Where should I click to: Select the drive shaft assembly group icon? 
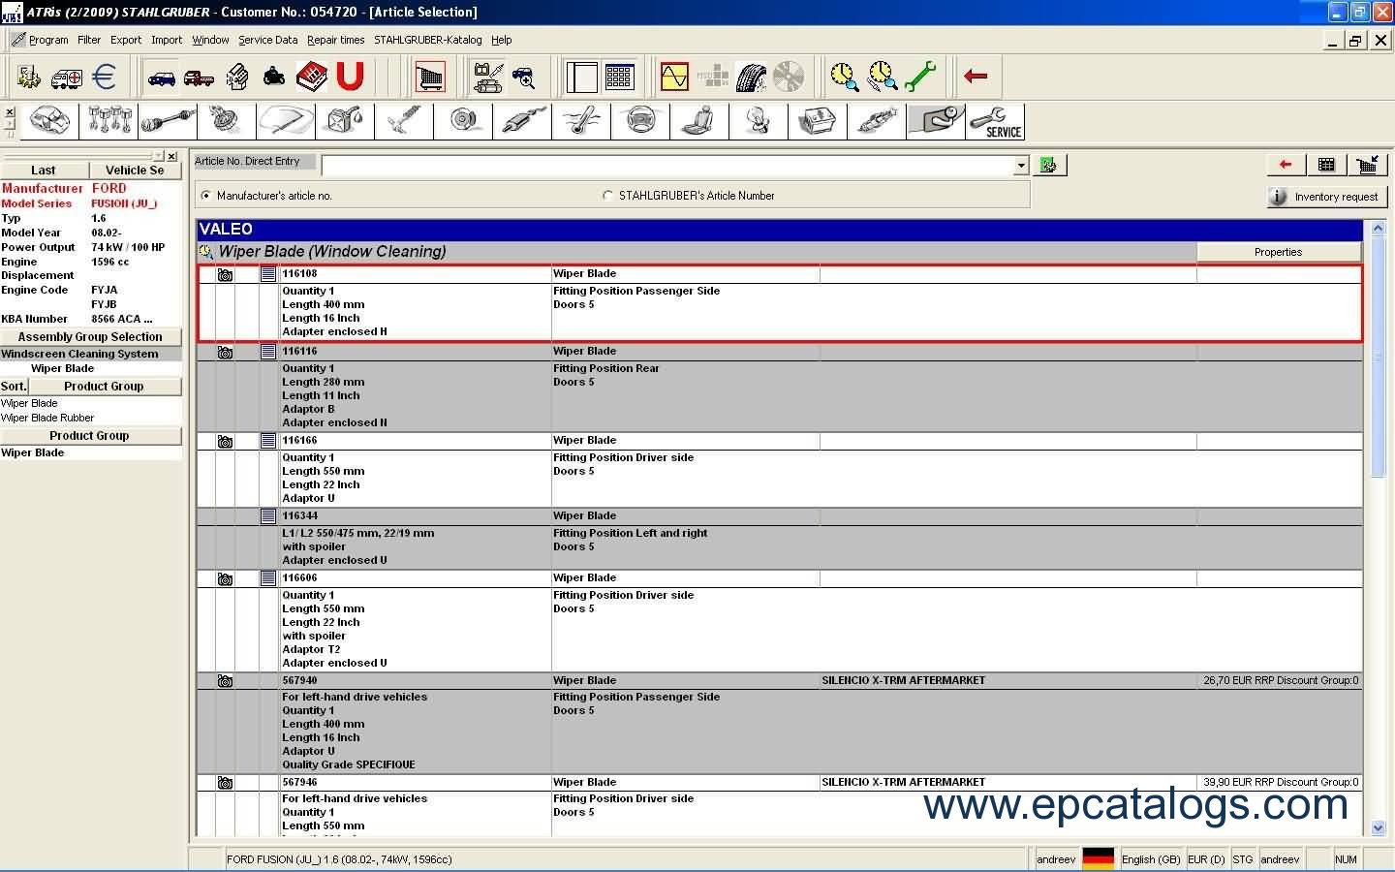169,121
